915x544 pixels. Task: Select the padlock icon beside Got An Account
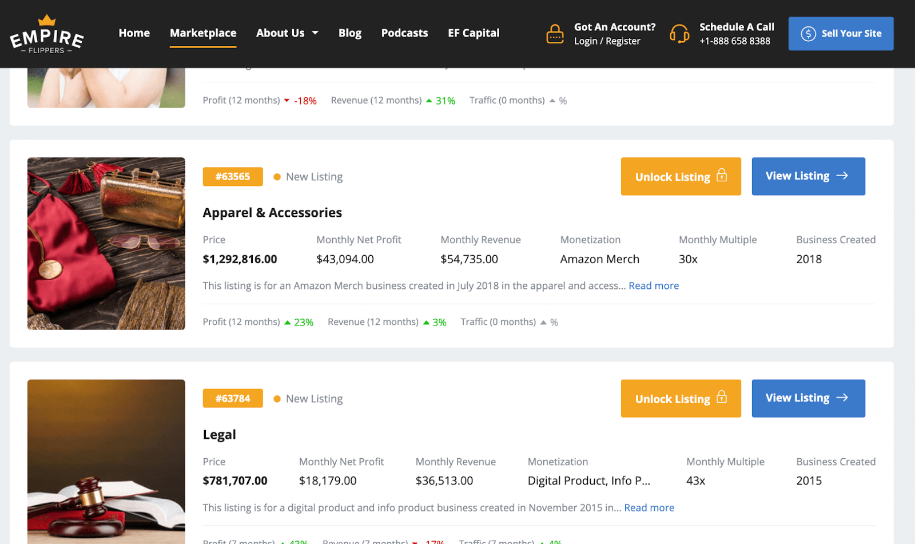555,33
